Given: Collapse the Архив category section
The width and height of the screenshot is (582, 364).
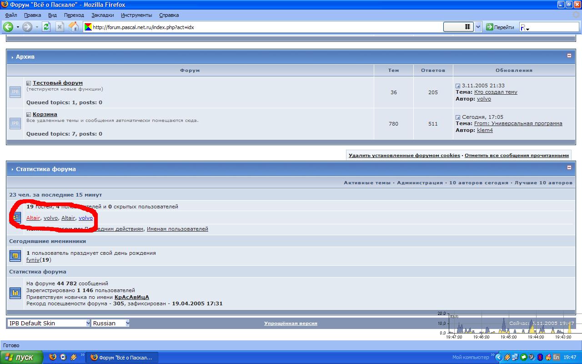Looking at the screenshot, I should 569,56.
